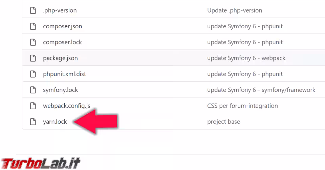The height and width of the screenshot is (170, 325).
Task: Open the composer.json file
Action: pyautogui.click(x=62, y=26)
